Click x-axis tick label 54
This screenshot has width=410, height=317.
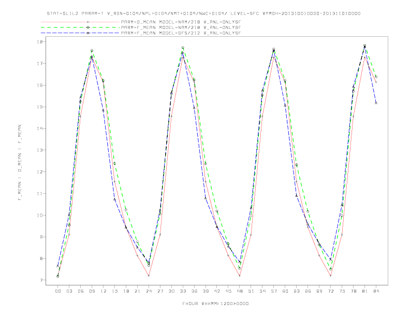point(262,291)
